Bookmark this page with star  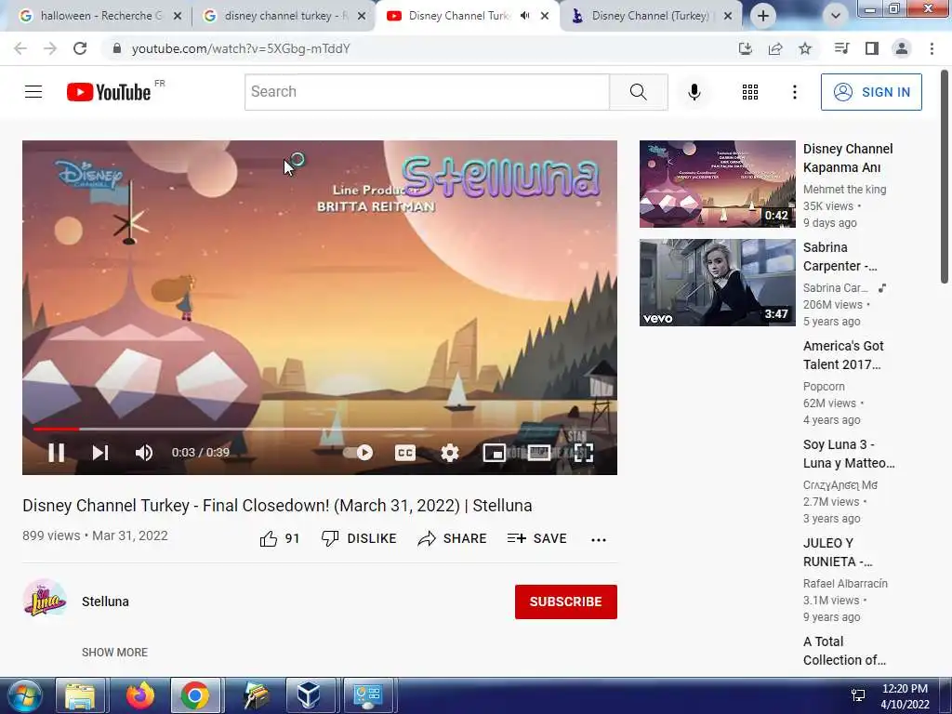[x=805, y=48]
